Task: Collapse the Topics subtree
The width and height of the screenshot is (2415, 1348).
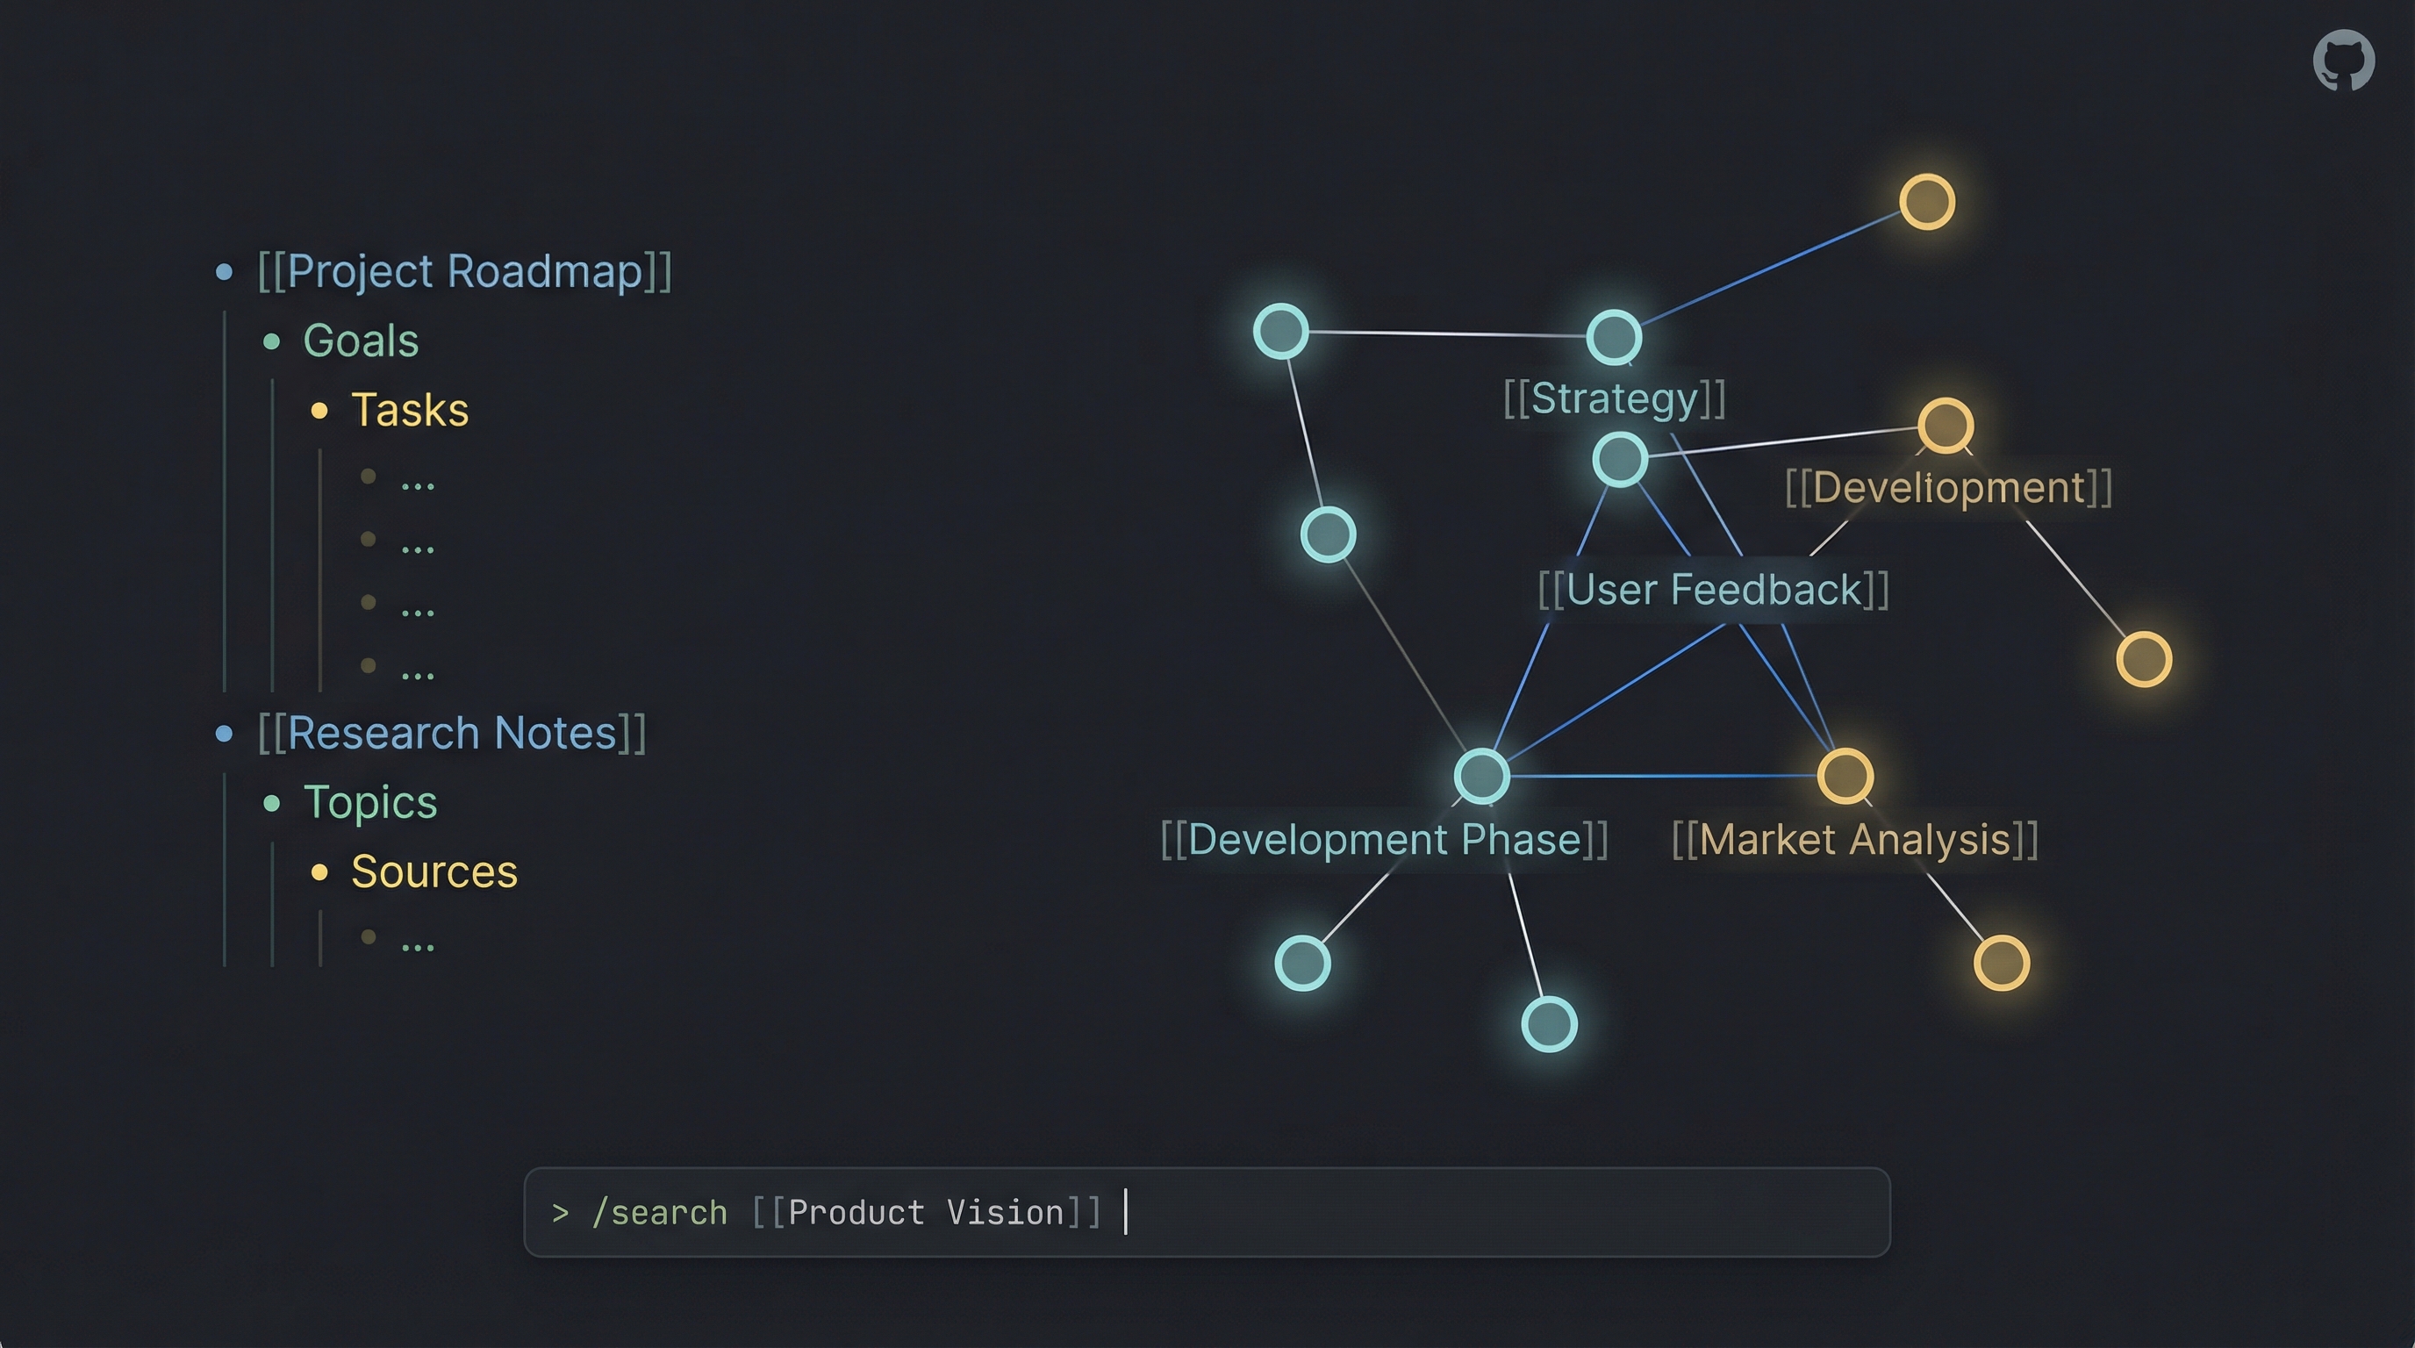Action: pyautogui.click(x=273, y=802)
